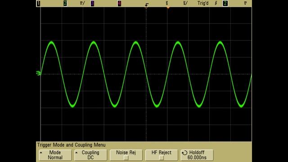Toggle the HF Reject checkbox
This screenshot has height=162, width=288.
[162, 158]
